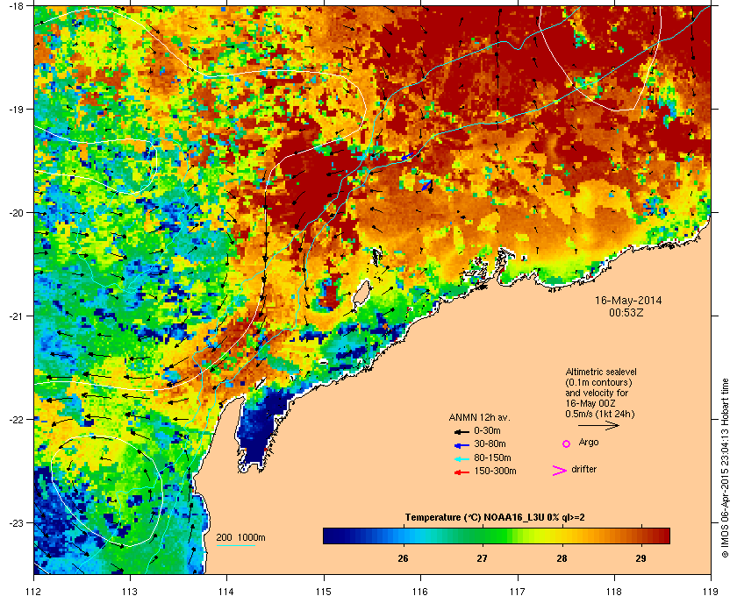Click the 'and velocity for' line
Screen dimensions: 737x596
click(x=597, y=393)
